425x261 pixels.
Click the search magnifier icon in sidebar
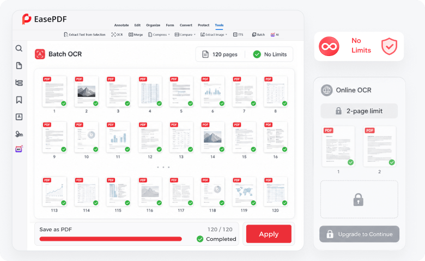coord(19,48)
